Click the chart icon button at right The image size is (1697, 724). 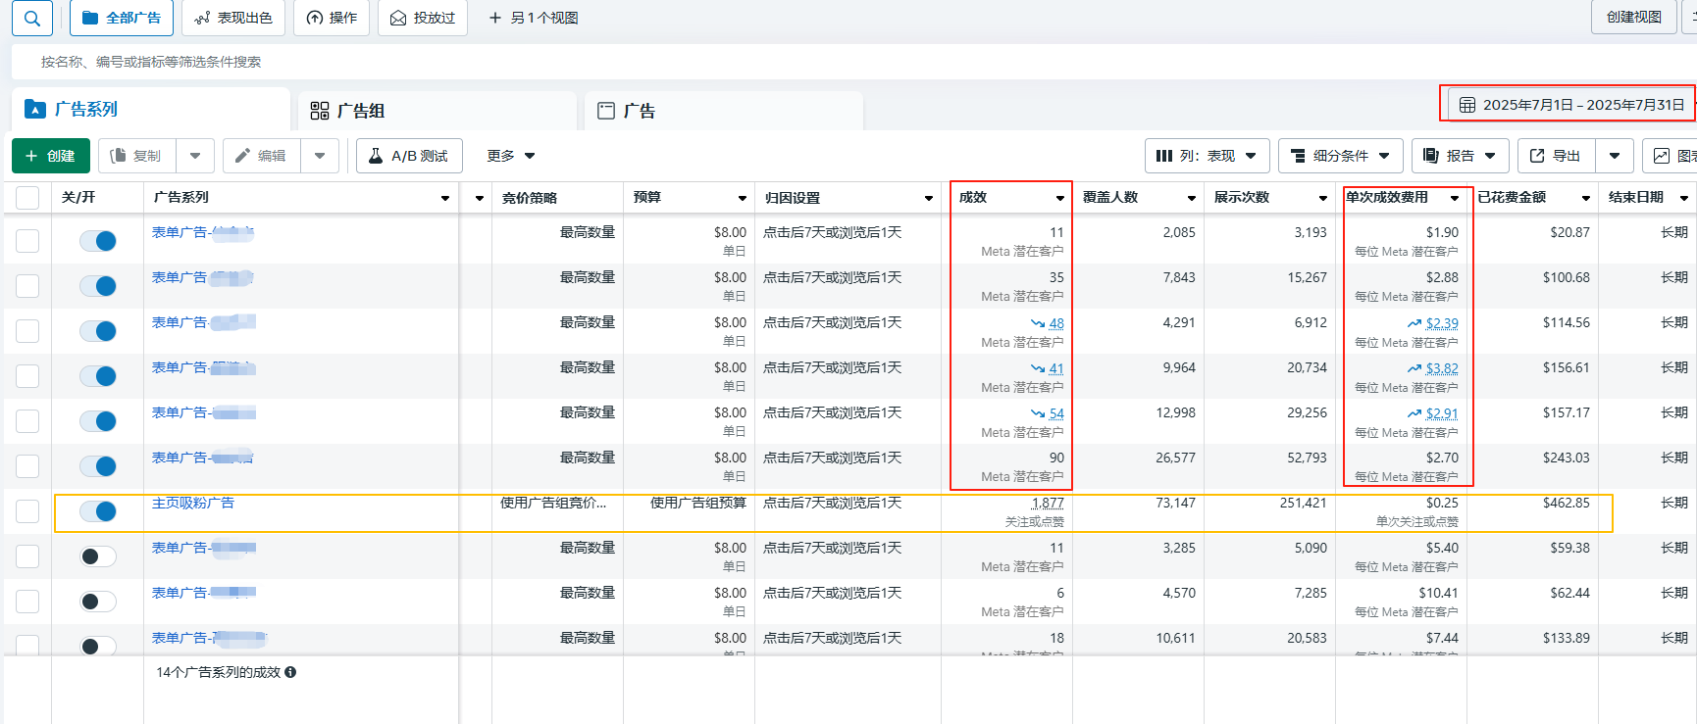pos(1671,156)
